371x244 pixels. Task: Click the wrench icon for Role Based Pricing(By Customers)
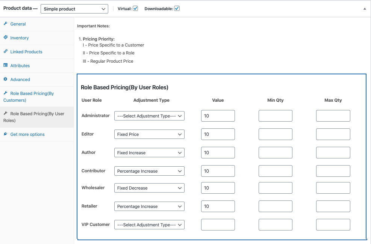[6, 93]
